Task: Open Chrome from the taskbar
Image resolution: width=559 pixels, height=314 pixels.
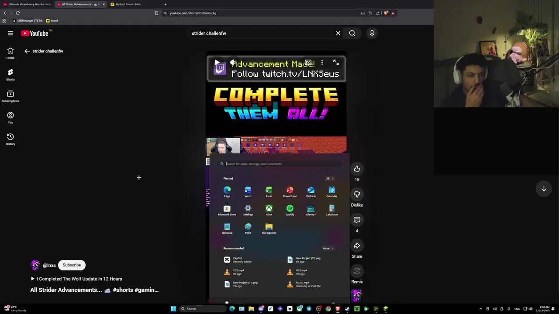Action: pos(328,309)
